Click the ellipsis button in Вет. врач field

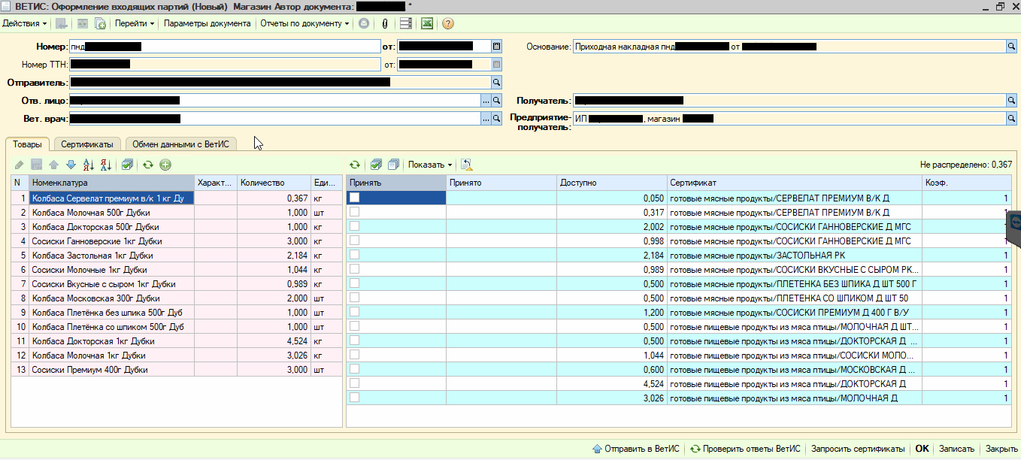486,118
